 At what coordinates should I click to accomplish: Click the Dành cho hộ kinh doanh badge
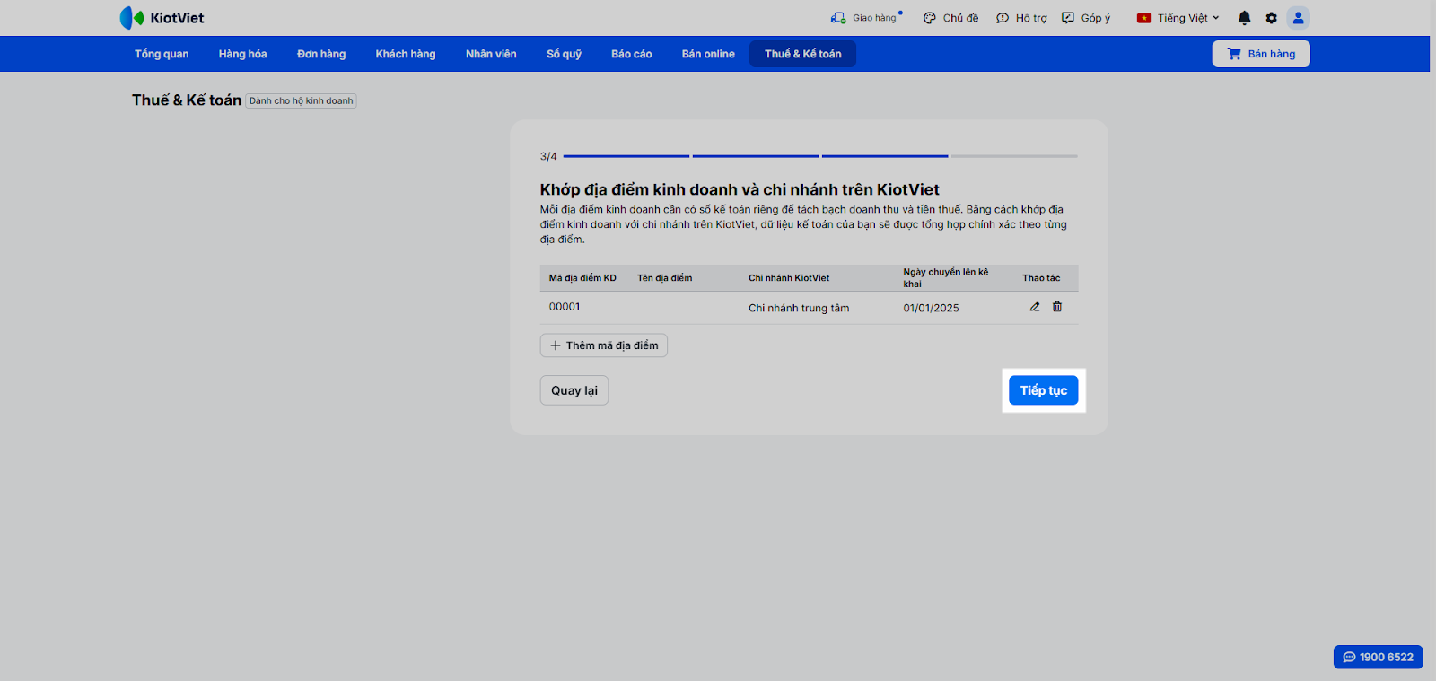point(302,101)
